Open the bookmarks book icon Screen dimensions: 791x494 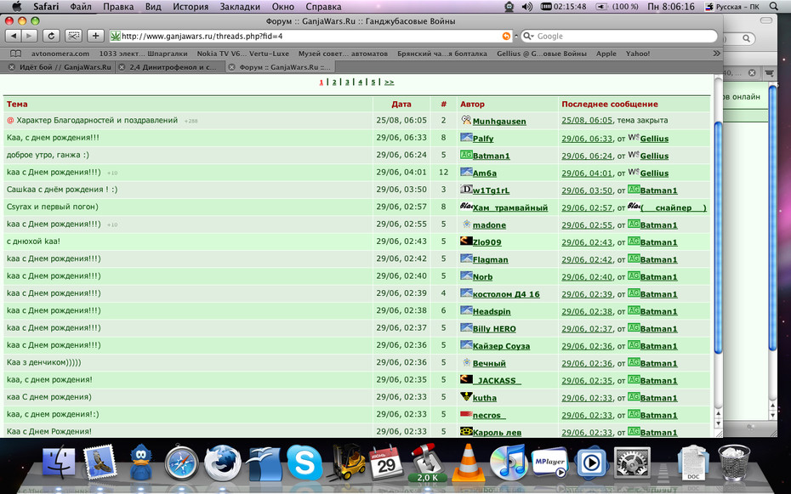[16, 54]
